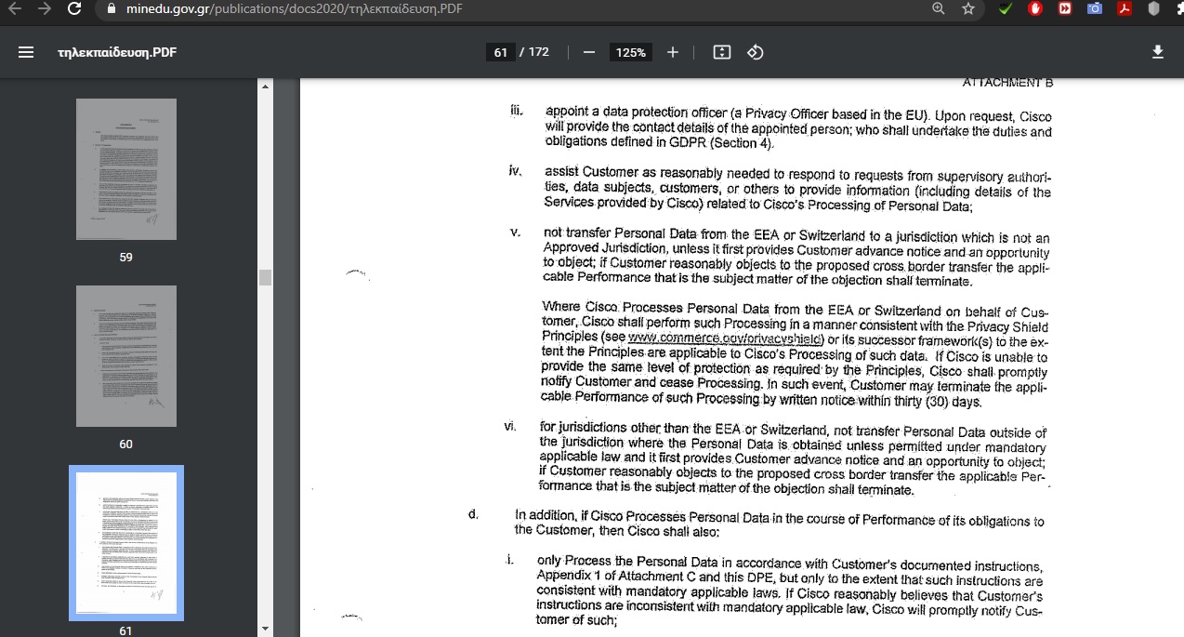1184x637 pixels.
Task: Zoom out with the minus button
Action: click(x=588, y=52)
